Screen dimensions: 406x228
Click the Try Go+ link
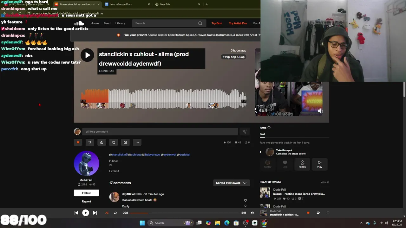click(217, 23)
